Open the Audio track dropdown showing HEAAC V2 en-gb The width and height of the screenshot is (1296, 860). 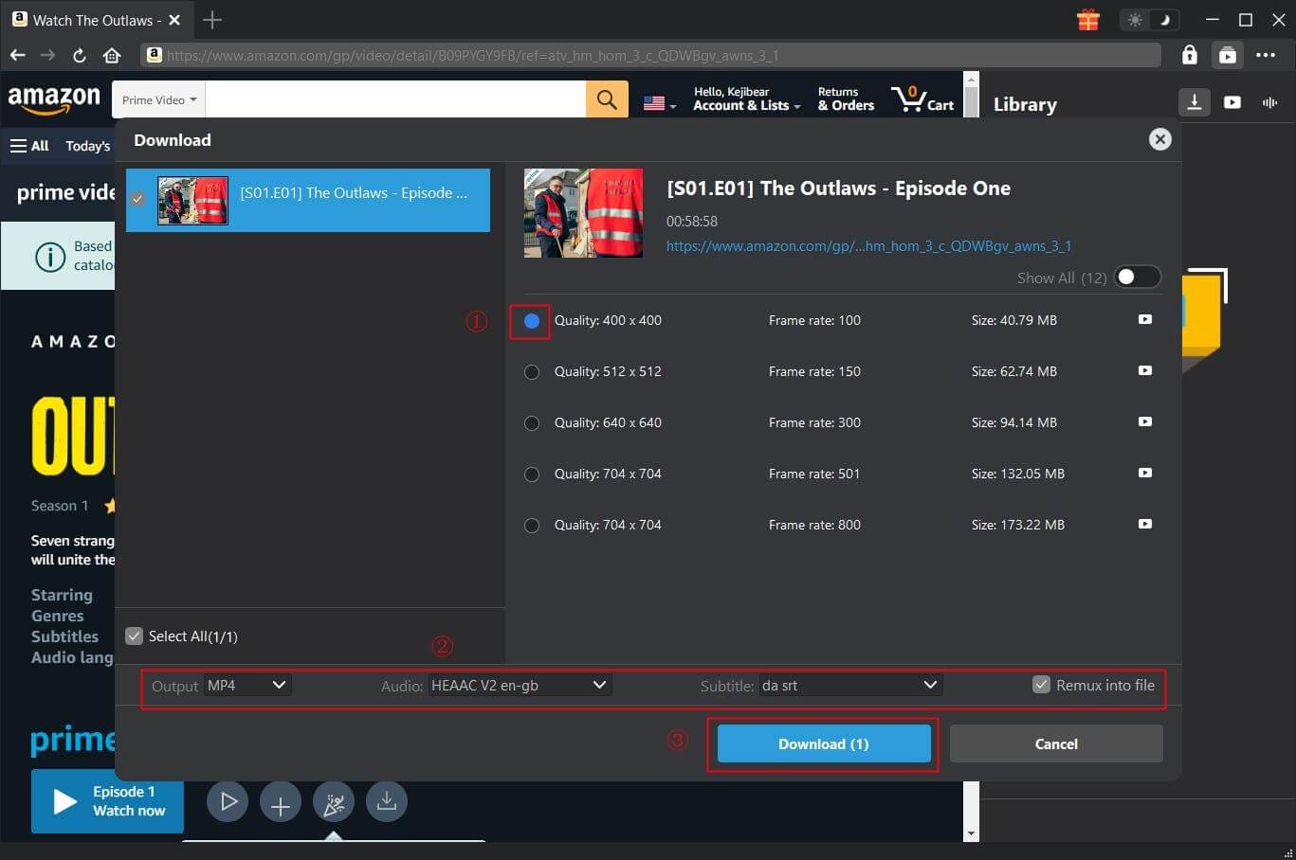(x=518, y=685)
